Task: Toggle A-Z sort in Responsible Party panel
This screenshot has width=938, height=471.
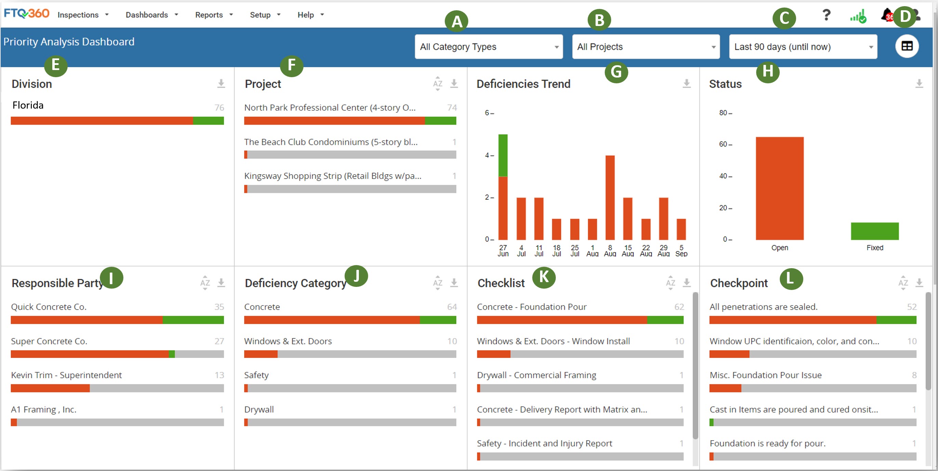Action: pos(205,282)
